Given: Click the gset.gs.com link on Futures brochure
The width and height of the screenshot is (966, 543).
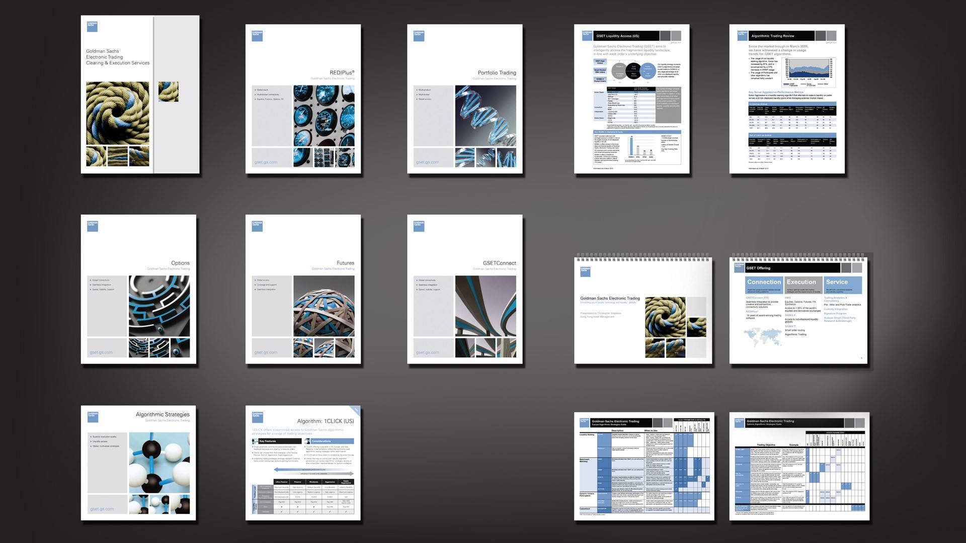Looking at the screenshot, I should click(x=266, y=352).
